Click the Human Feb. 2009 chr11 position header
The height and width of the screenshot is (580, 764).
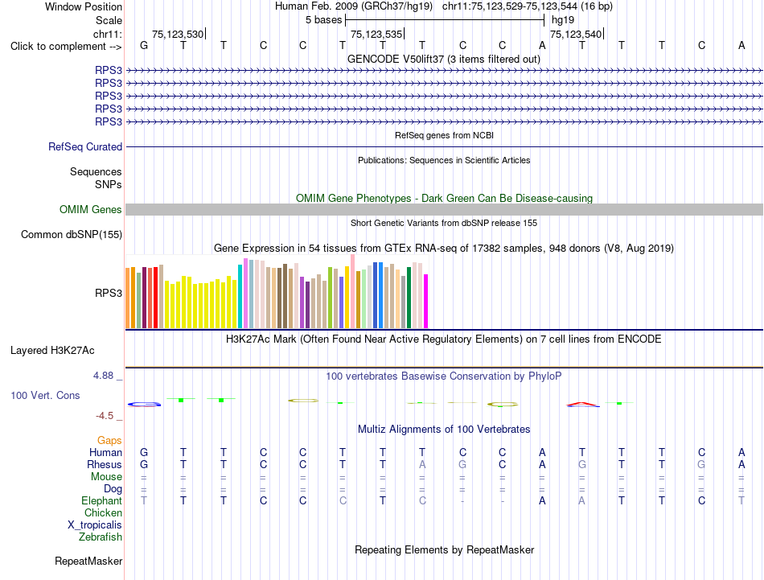tap(444, 6)
